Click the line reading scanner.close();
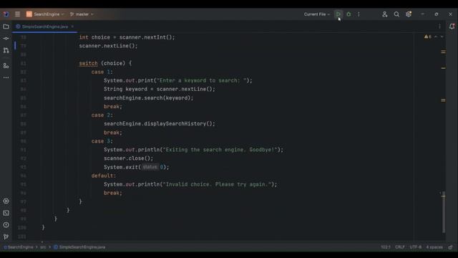This screenshot has width=458, height=258. coord(128,158)
